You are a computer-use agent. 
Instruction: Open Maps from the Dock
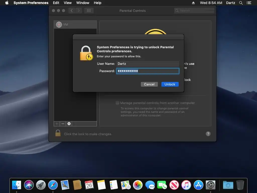point(126,185)
